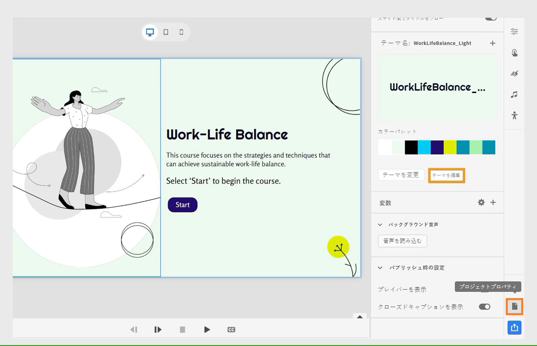Toggle クローズドキャプションを表示 switch
The height and width of the screenshot is (346, 537).
pos(485,307)
